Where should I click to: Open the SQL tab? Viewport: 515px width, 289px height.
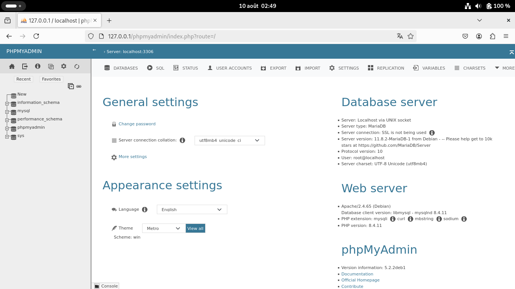(156, 68)
